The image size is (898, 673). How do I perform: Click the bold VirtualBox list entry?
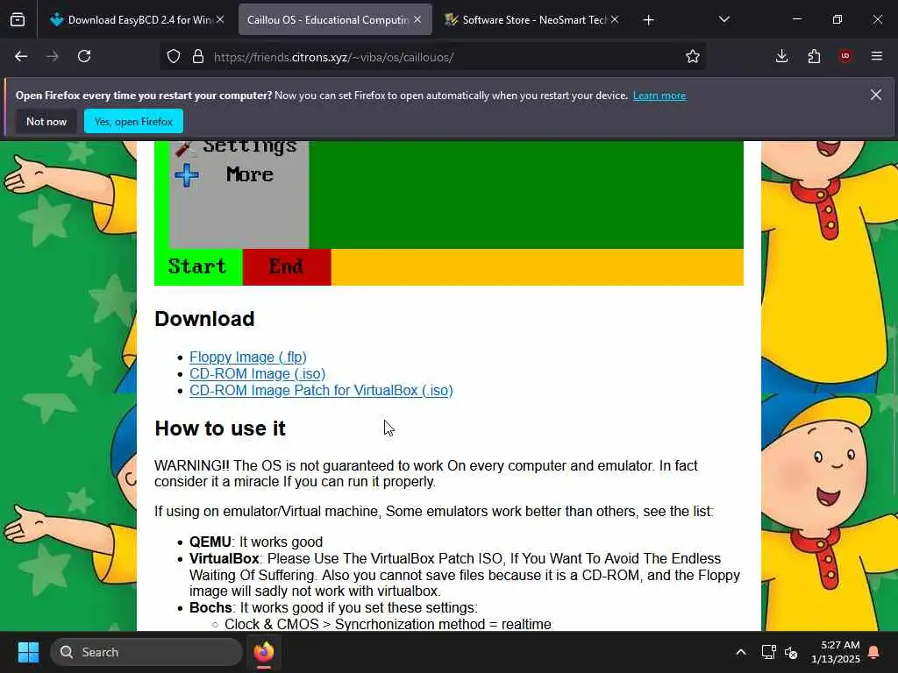pos(224,558)
